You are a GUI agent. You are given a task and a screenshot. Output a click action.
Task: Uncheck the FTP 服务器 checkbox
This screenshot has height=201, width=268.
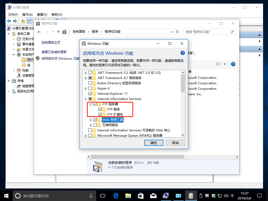tap(95, 104)
